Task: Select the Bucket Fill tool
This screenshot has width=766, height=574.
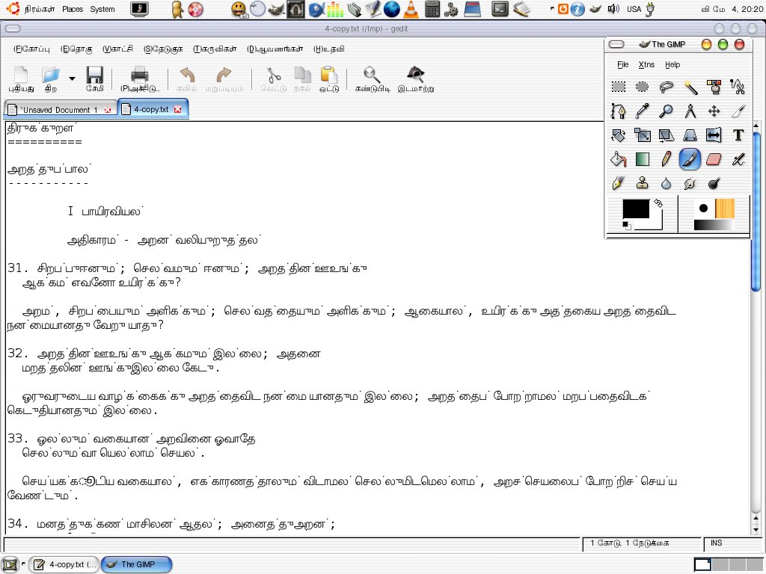Action: pos(619,159)
